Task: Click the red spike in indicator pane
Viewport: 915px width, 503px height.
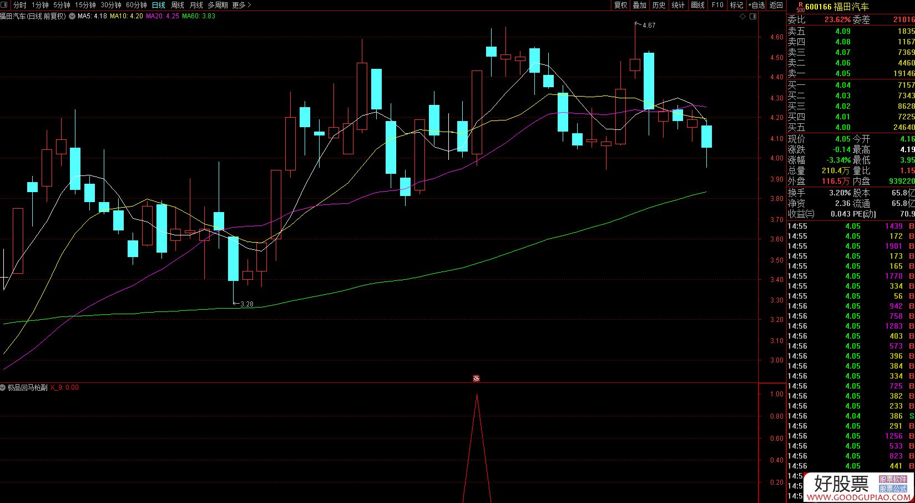Action: (x=477, y=447)
